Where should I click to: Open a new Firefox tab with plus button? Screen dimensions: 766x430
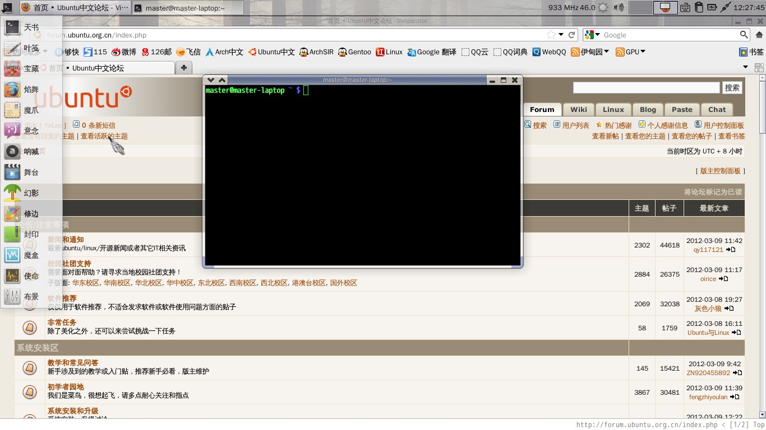[x=183, y=68]
